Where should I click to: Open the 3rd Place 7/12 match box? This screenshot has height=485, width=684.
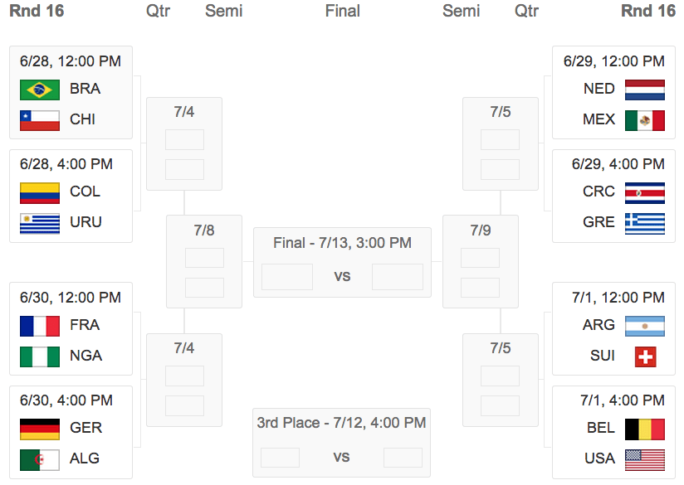(342, 443)
